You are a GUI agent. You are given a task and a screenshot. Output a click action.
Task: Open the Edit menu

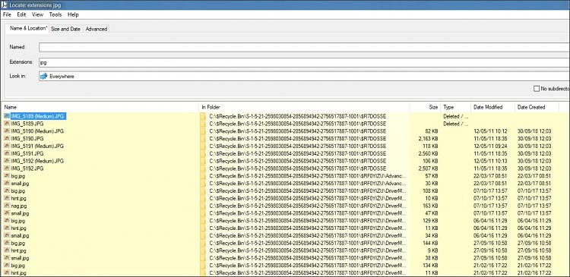(21, 14)
